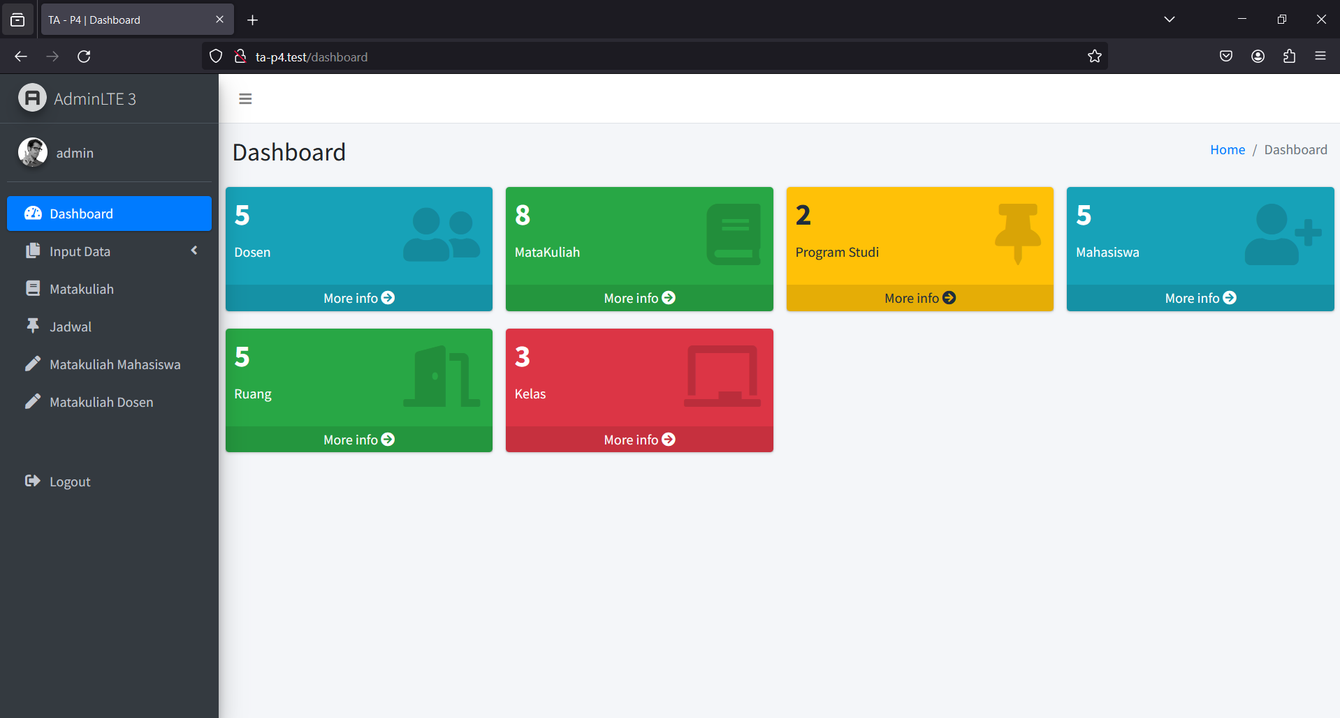Click the Home breadcrumb link
This screenshot has width=1340, height=718.
click(x=1228, y=149)
